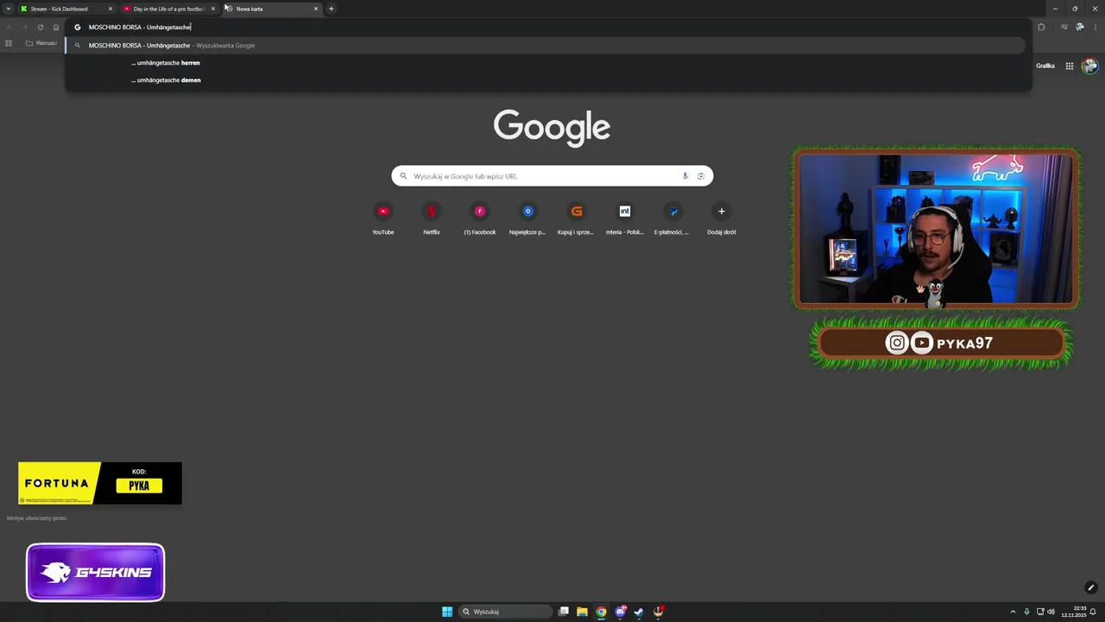Click customize Chrome pencil icon
The image size is (1105, 622).
tap(1090, 587)
